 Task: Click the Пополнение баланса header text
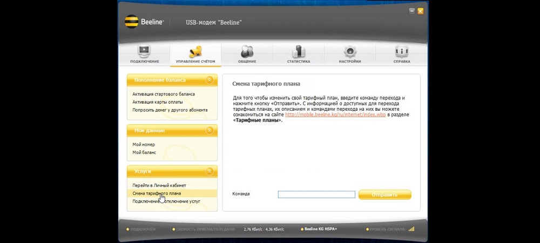160,80
